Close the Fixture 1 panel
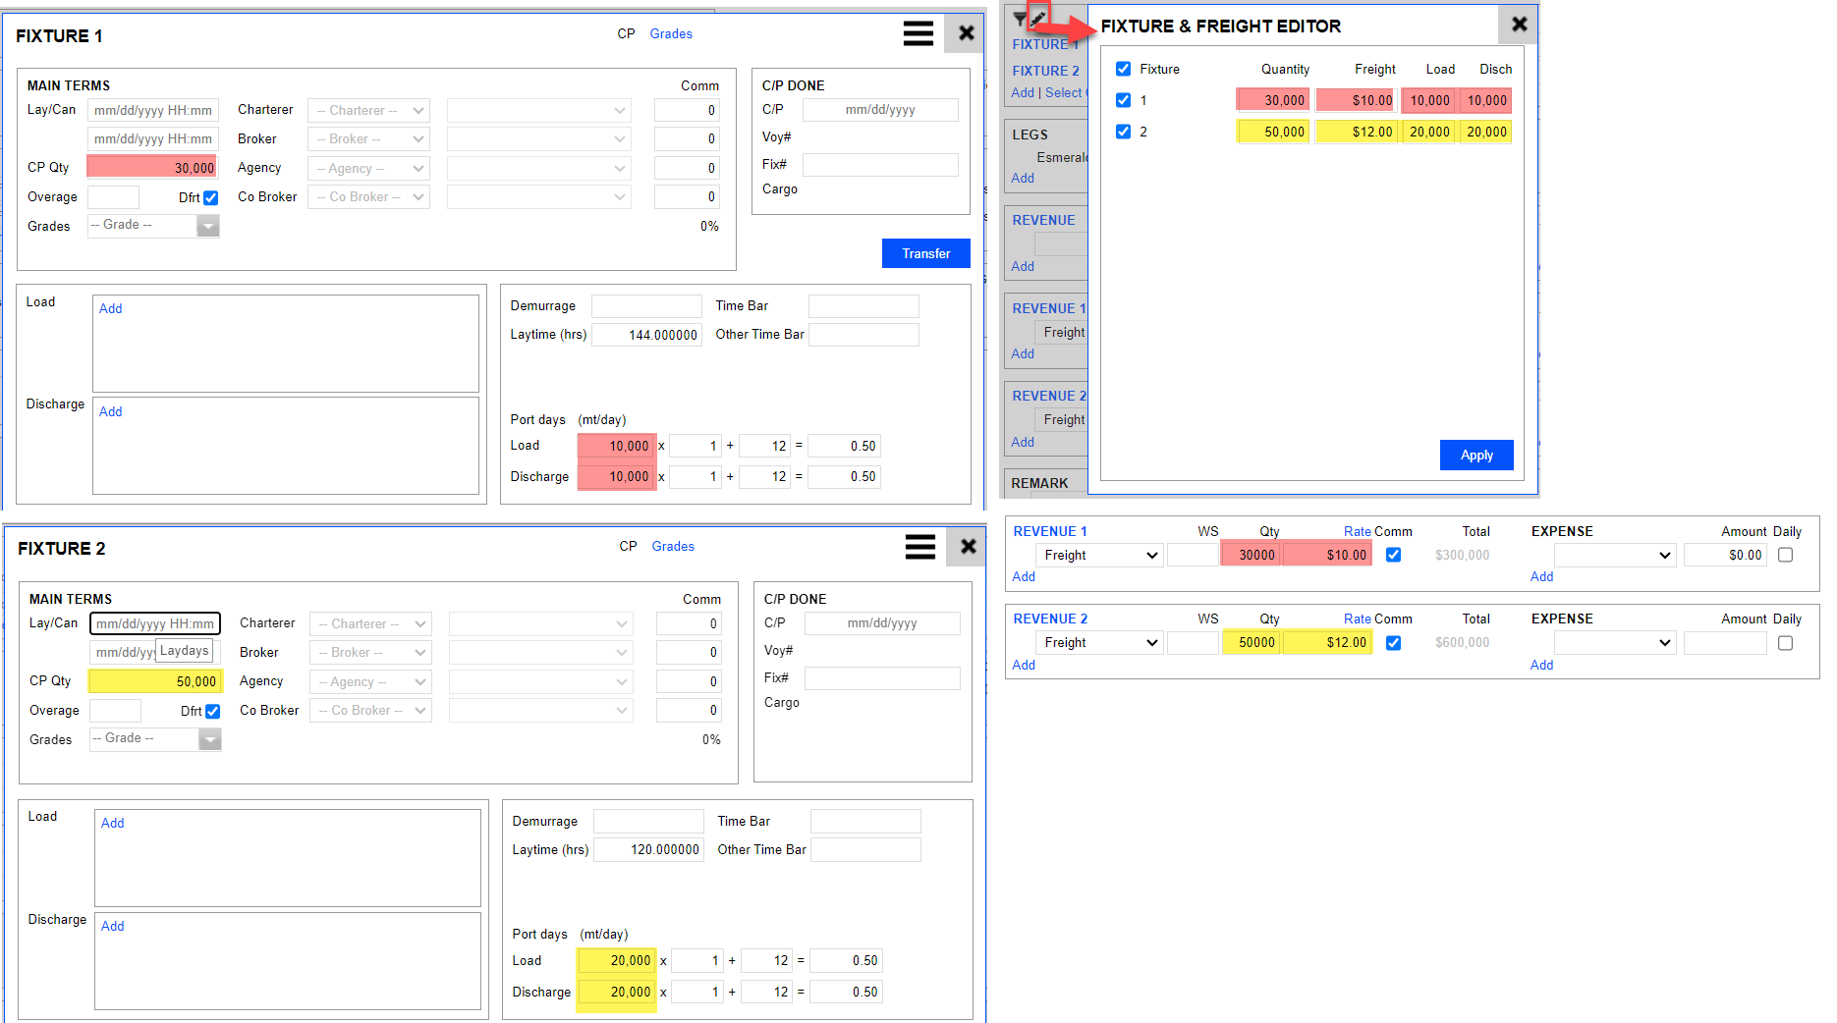The image size is (1837, 1023). pos(966,34)
